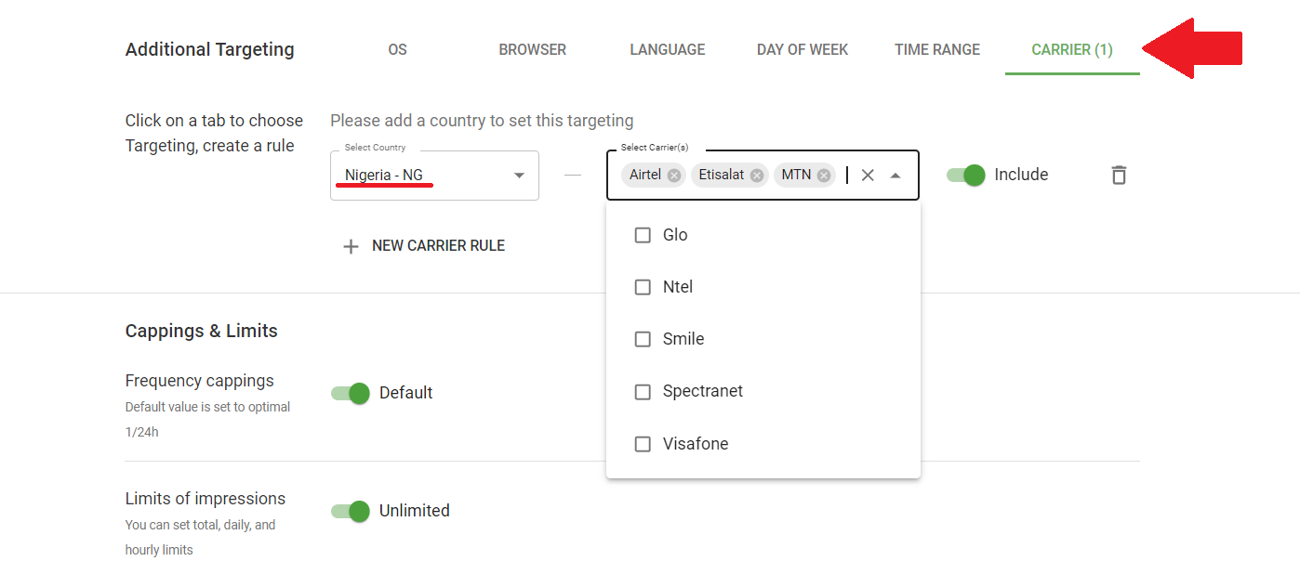Screen dimensions: 1300x574
Task: Toggle the Include switch off
Action: tap(966, 175)
